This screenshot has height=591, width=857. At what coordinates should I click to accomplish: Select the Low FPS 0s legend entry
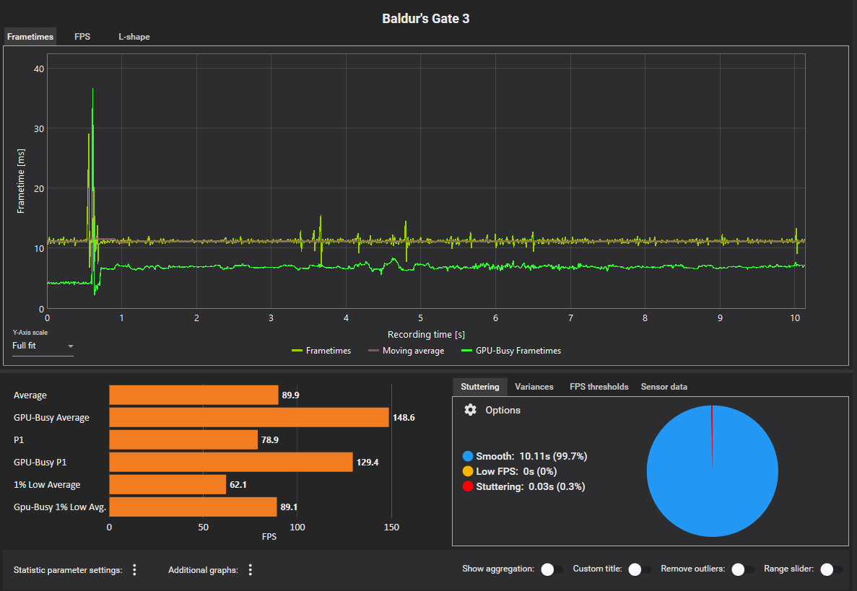(510, 471)
